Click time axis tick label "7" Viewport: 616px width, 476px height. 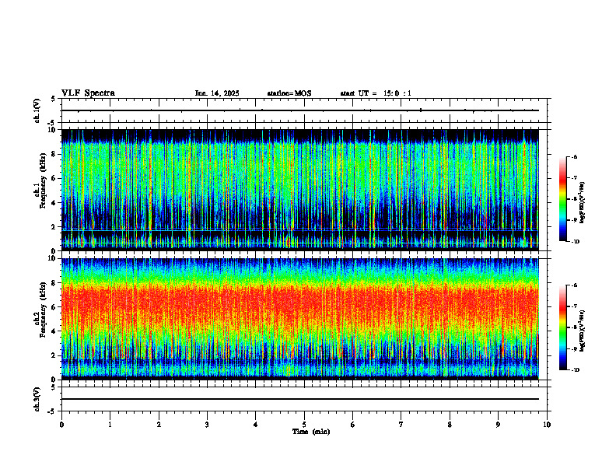[401, 425]
